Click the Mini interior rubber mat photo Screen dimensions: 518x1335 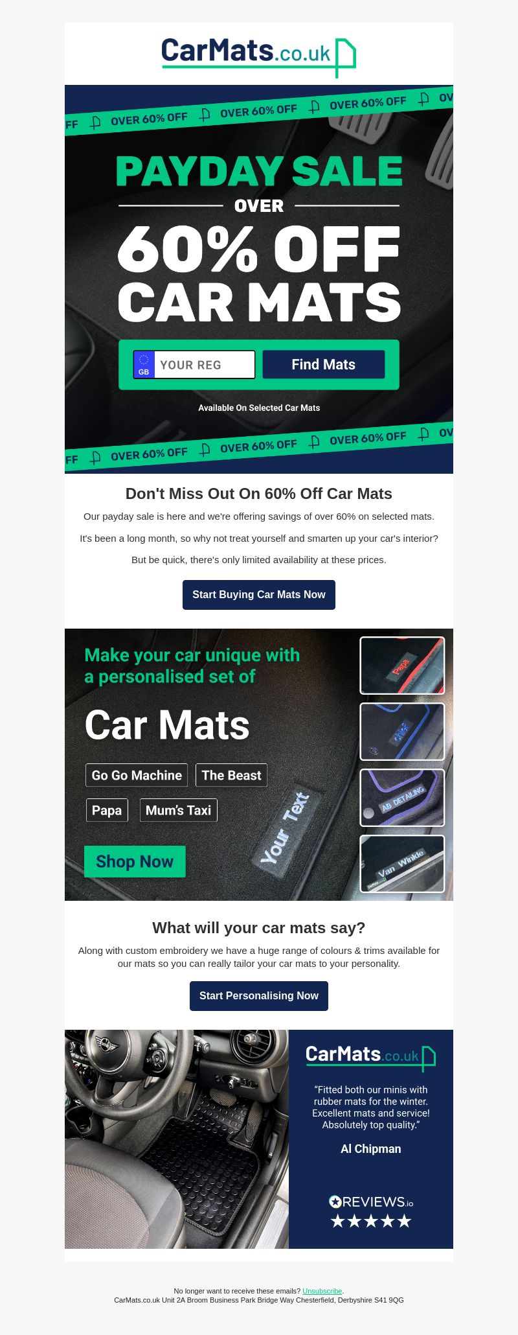point(177,1139)
